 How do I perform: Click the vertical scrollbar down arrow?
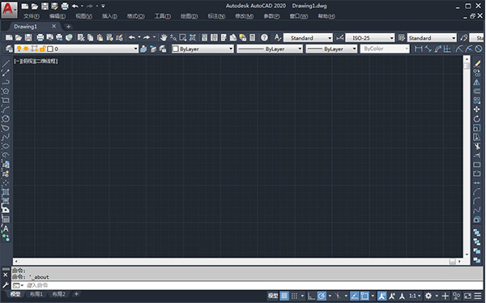point(467,254)
